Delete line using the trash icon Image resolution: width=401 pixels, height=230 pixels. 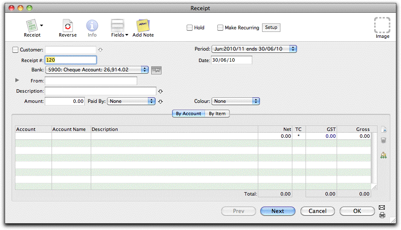point(384,140)
